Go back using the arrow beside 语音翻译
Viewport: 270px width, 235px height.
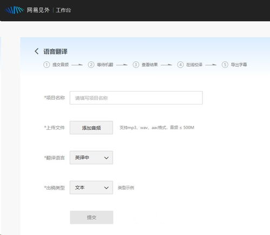[x=36, y=51]
